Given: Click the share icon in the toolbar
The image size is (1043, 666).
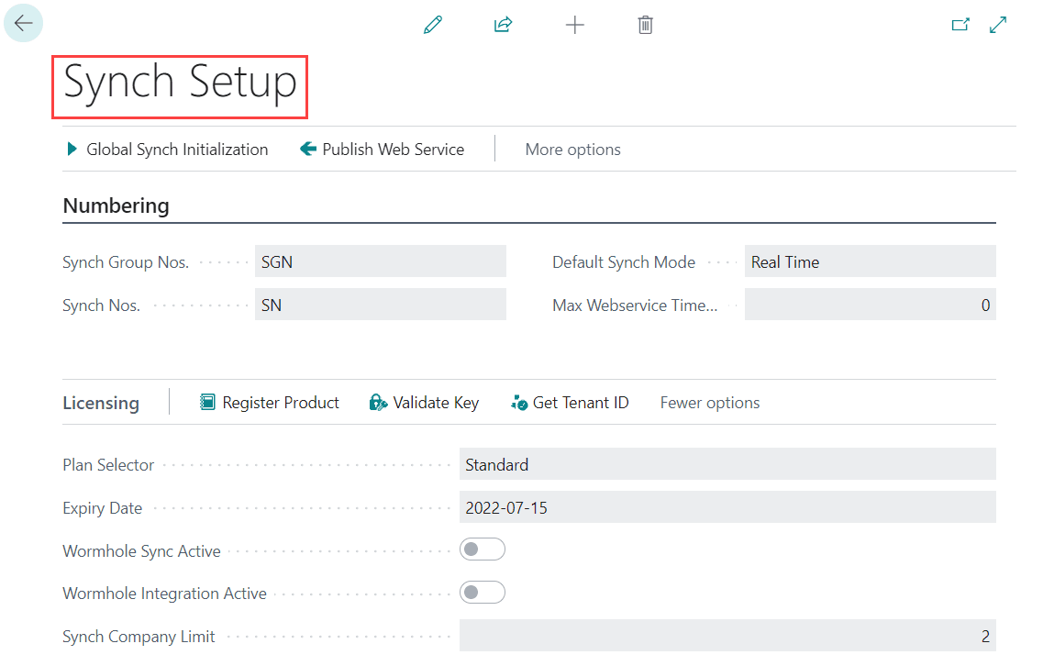Looking at the screenshot, I should (503, 25).
